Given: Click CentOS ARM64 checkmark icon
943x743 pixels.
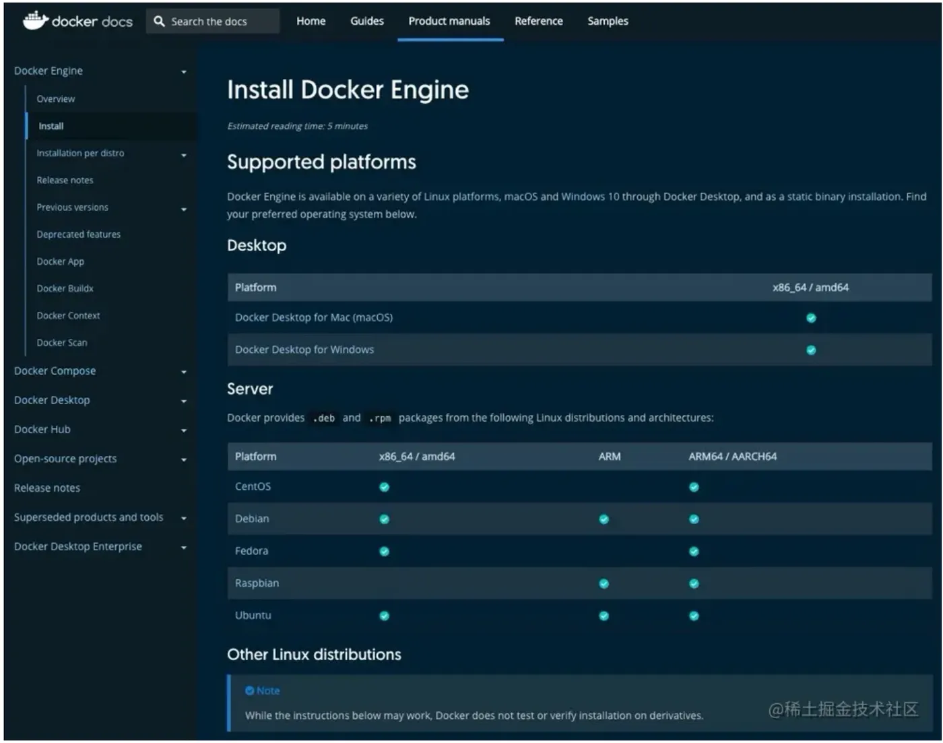Looking at the screenshot, I should click(694, 487).
